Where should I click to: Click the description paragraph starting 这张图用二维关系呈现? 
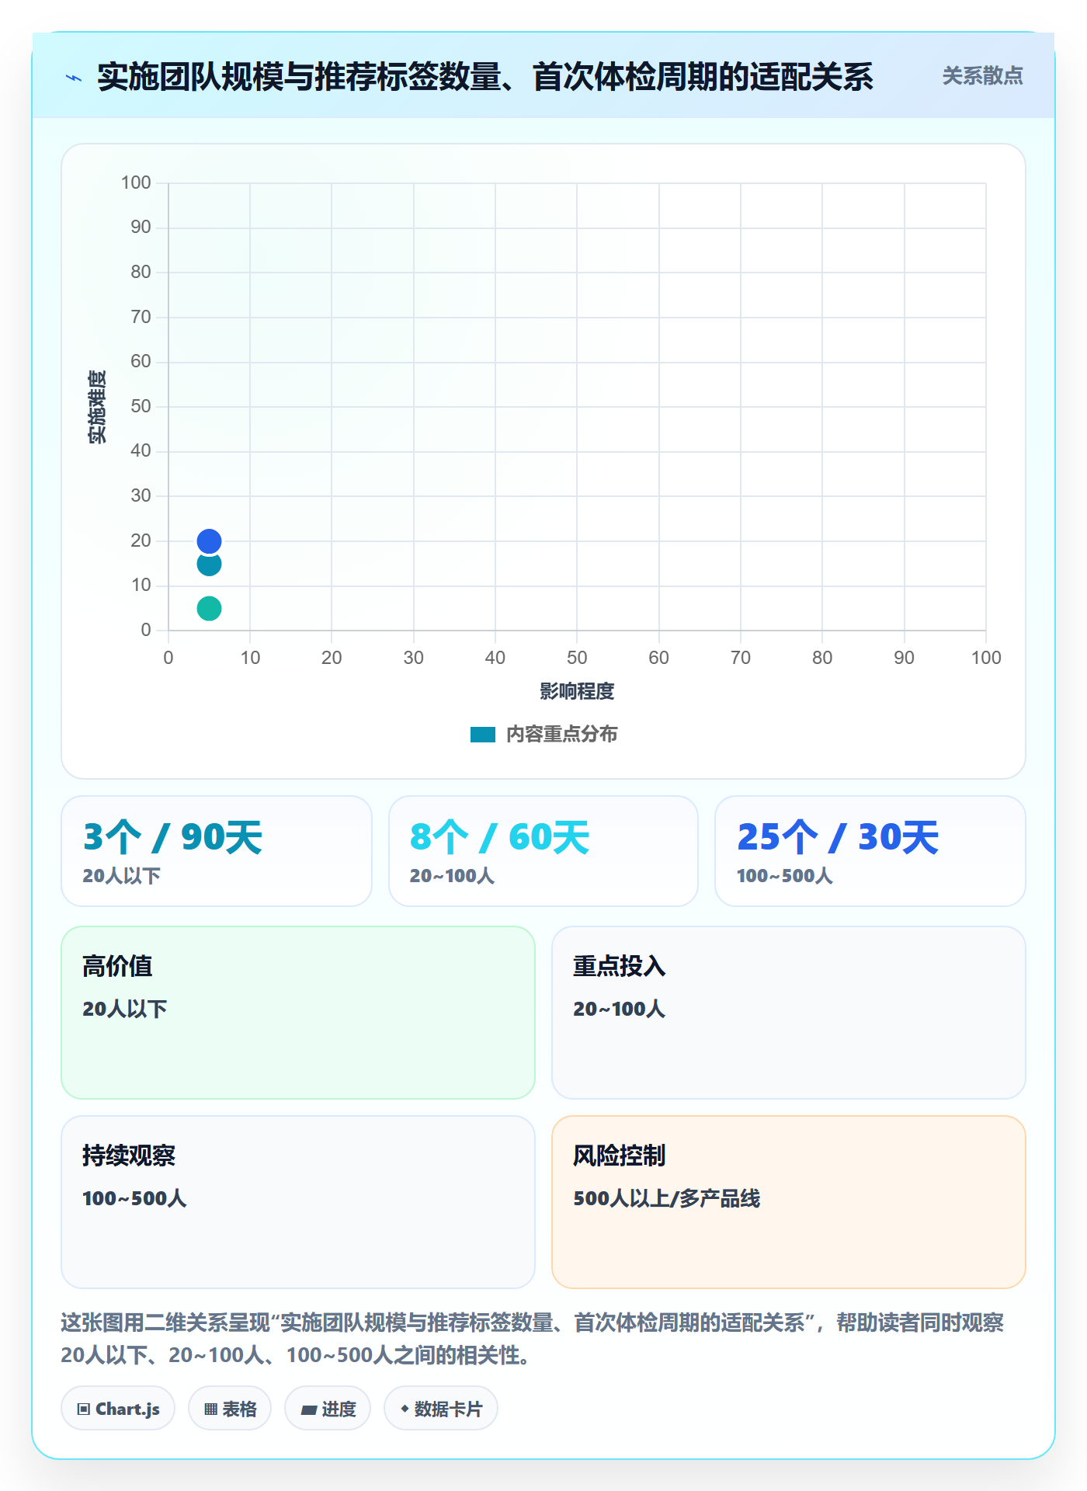(533, 1339)
